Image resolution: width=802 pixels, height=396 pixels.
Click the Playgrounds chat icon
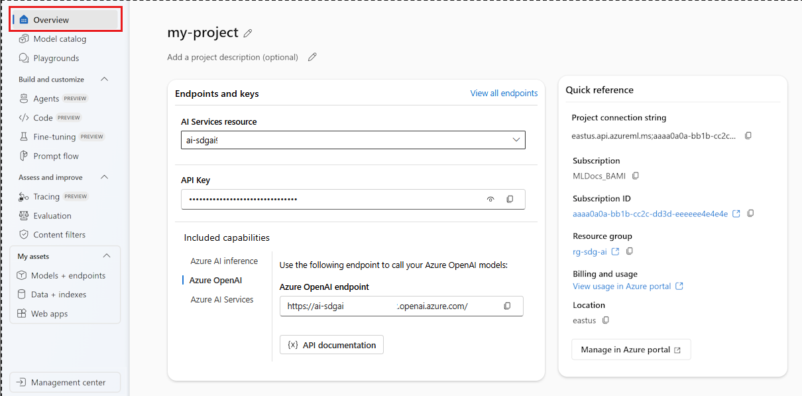click(x=24, y=58)
